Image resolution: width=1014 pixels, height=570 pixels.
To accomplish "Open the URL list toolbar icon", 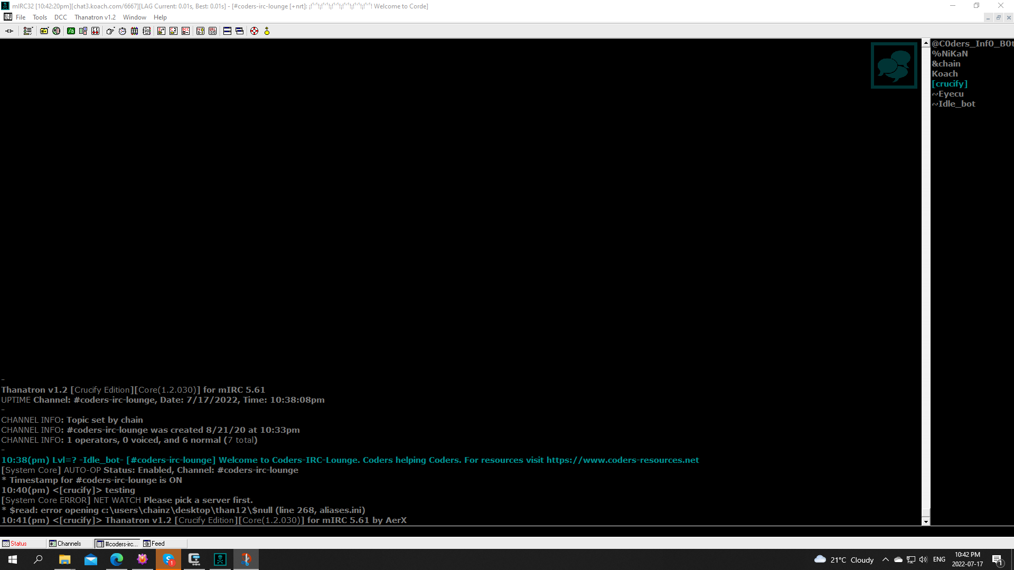I will [212, 31].
